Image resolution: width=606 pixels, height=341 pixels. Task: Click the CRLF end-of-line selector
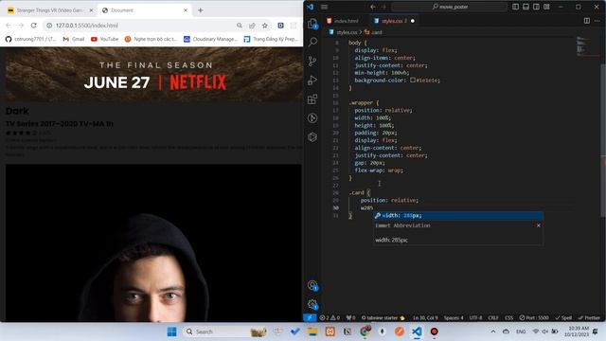(493, 318)
